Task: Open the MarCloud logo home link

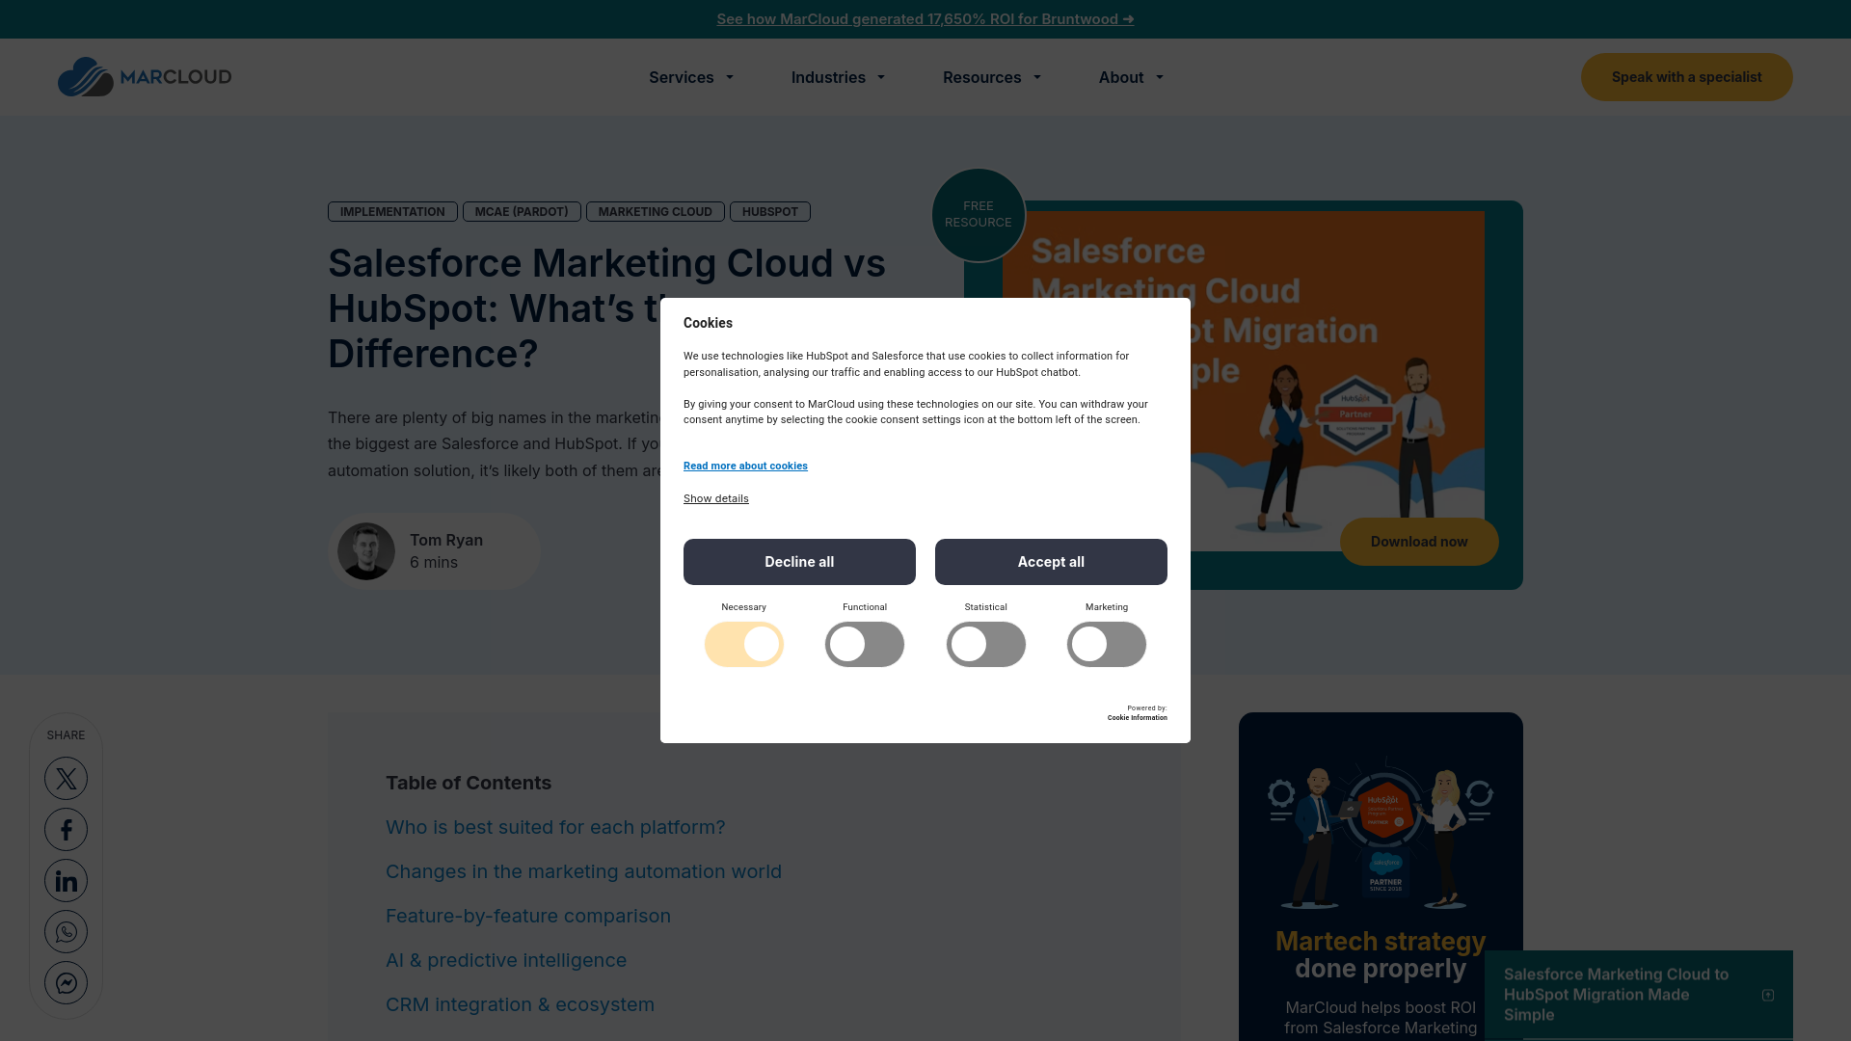Action: coord(145,77)
